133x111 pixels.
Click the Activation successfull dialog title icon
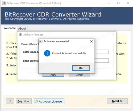click(x=41, y=41)
